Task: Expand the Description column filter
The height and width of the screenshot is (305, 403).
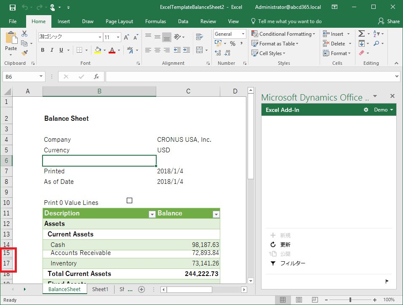Action: point(152,215)
